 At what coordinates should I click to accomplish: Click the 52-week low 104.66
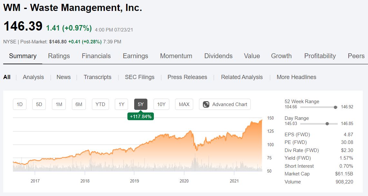tap(291, 107)
